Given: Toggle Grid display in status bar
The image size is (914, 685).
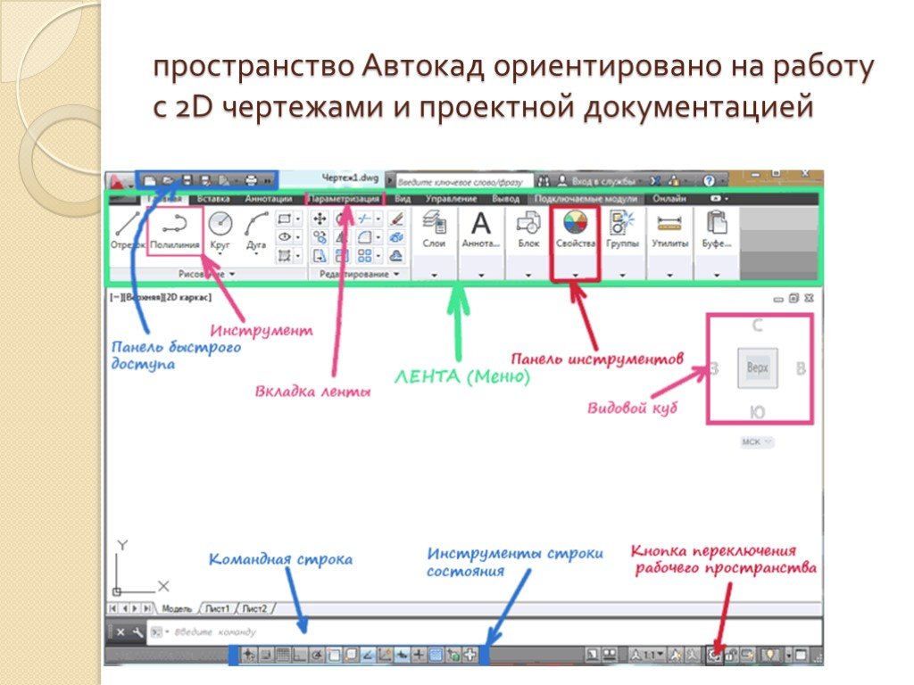Looking at the screenshot, I should tap(283, 656).
